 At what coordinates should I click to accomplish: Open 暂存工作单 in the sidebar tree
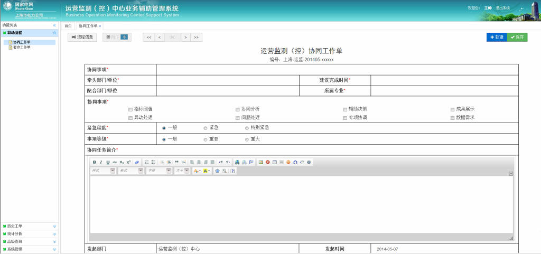pyautogui.click(x=22, y=47)
